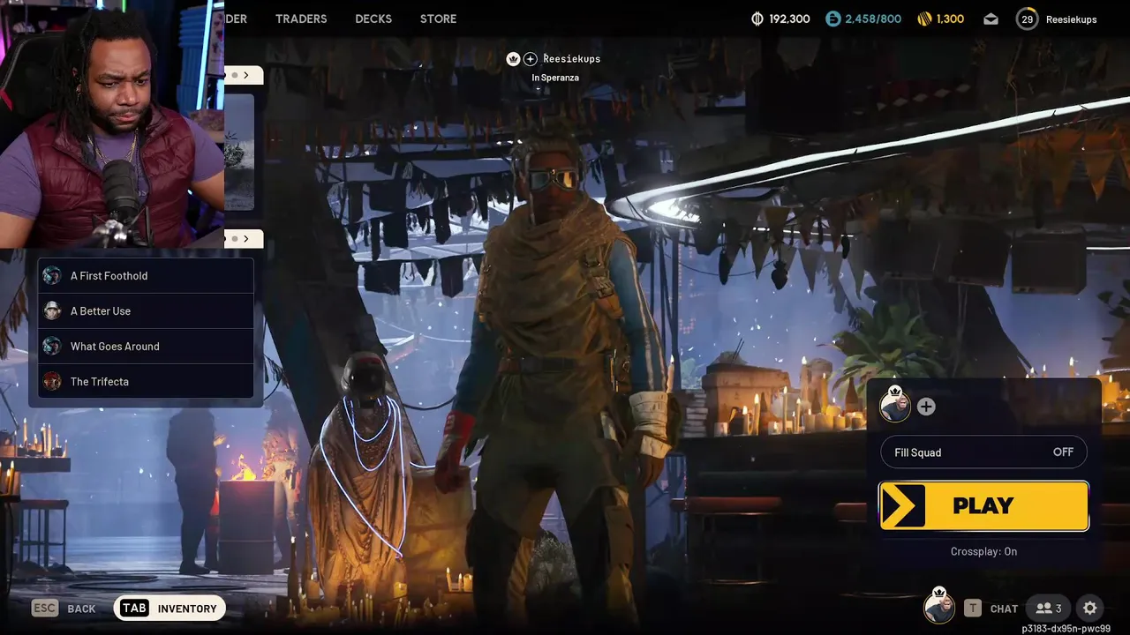Click the Crossplay: On label
This screenshot has width=1130, height=635.
[x=983, y=551]
